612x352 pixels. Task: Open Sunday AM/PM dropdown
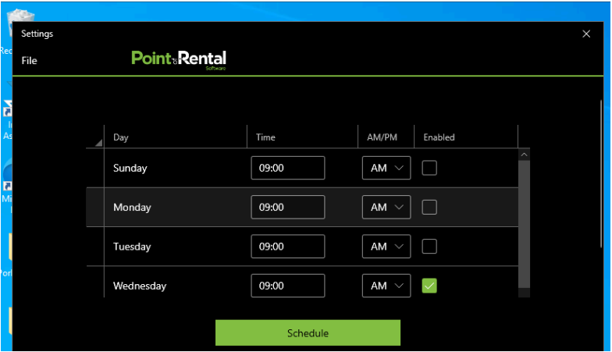click(386, 168)
